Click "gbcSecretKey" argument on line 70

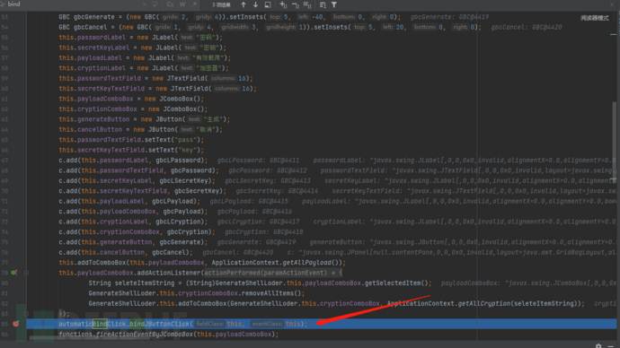[197, 191]
